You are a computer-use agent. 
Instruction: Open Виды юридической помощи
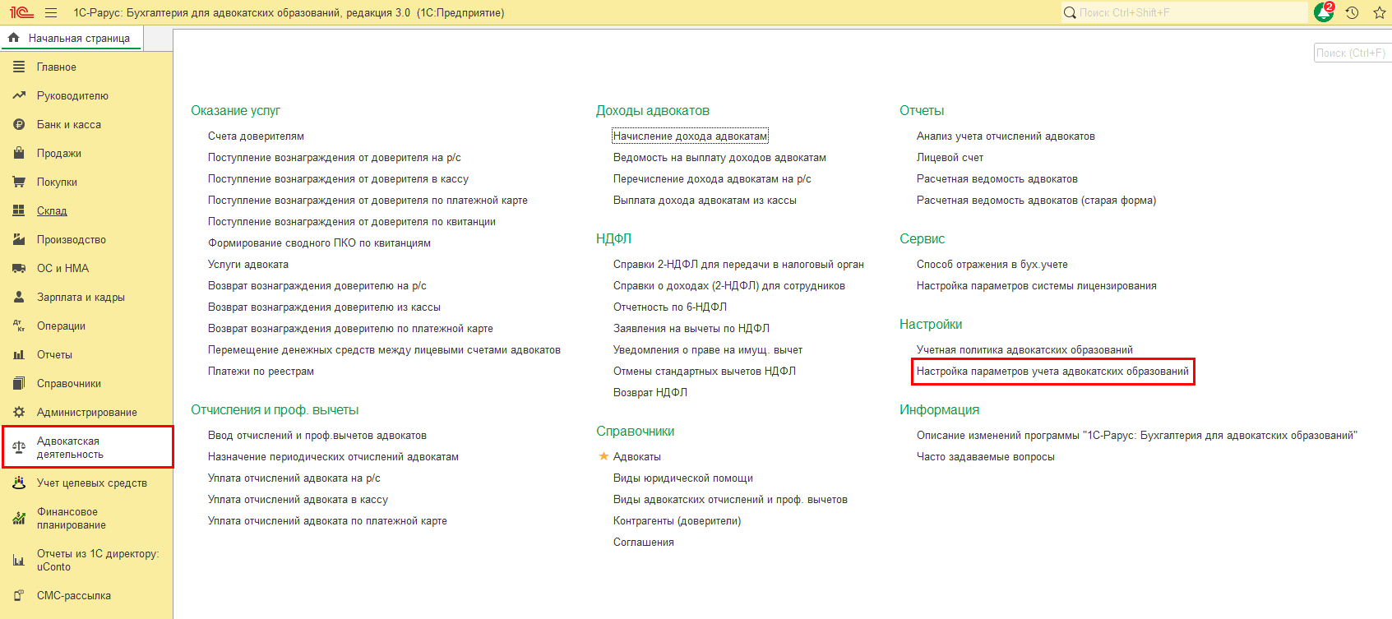click(x=683, y=478)
